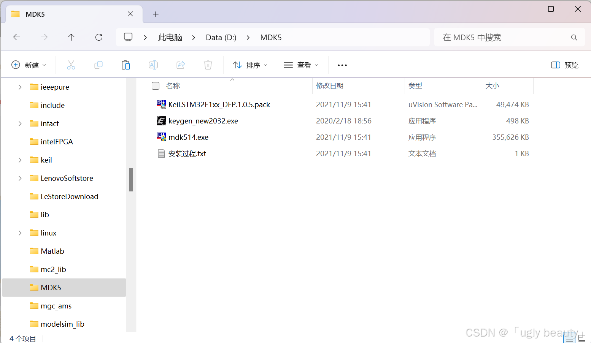Click the navigation pane scrollbar thumb

[131, 180]
